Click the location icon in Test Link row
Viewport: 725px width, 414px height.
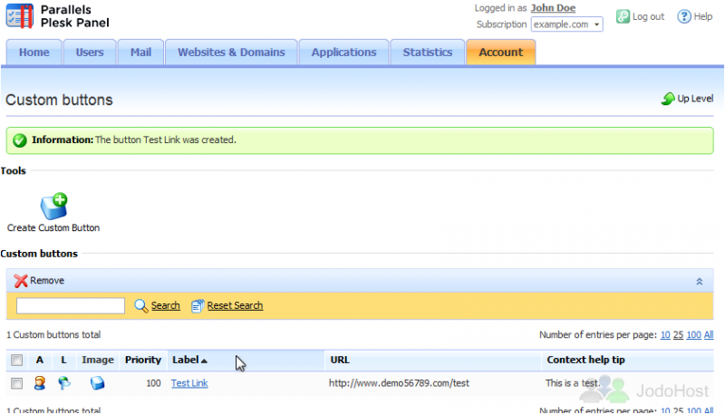pos(64,382)
